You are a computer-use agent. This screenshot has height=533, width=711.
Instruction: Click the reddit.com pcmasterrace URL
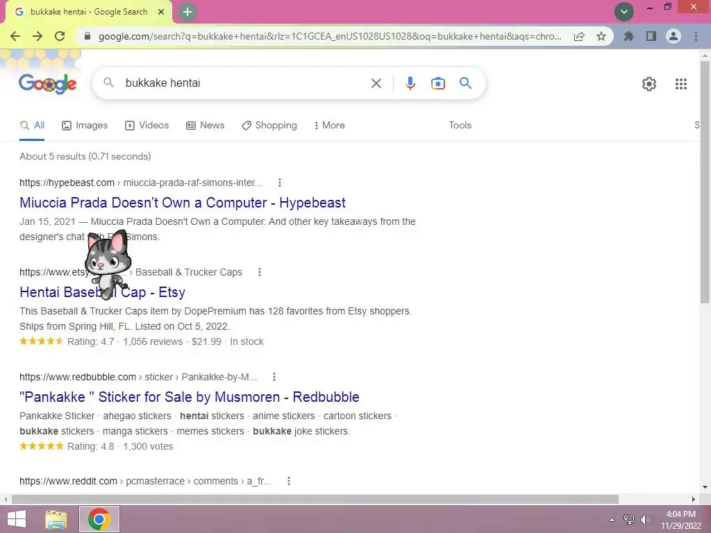pos(145,481)
